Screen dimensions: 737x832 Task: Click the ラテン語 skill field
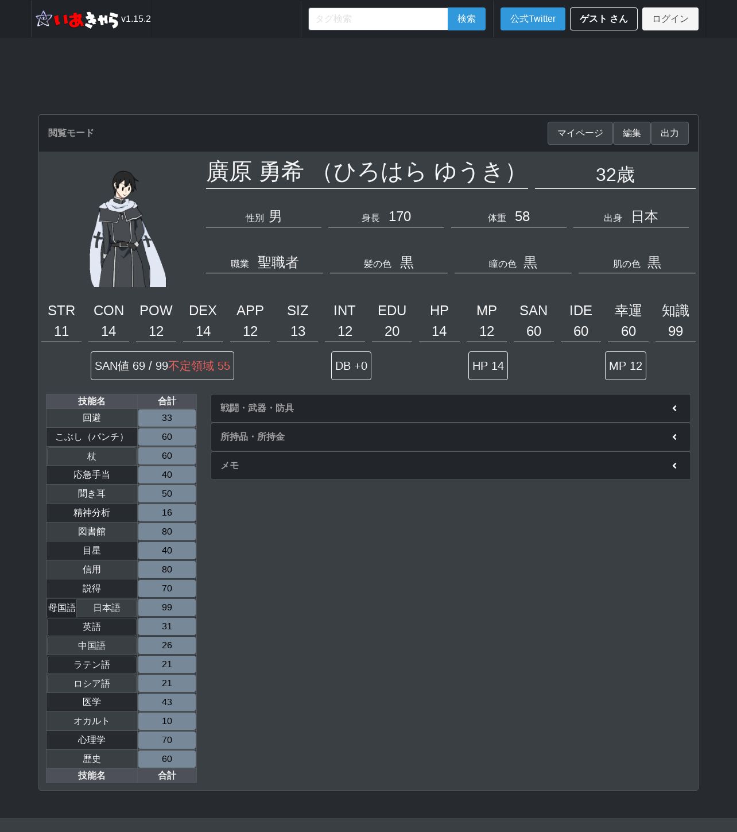[92, 664]
